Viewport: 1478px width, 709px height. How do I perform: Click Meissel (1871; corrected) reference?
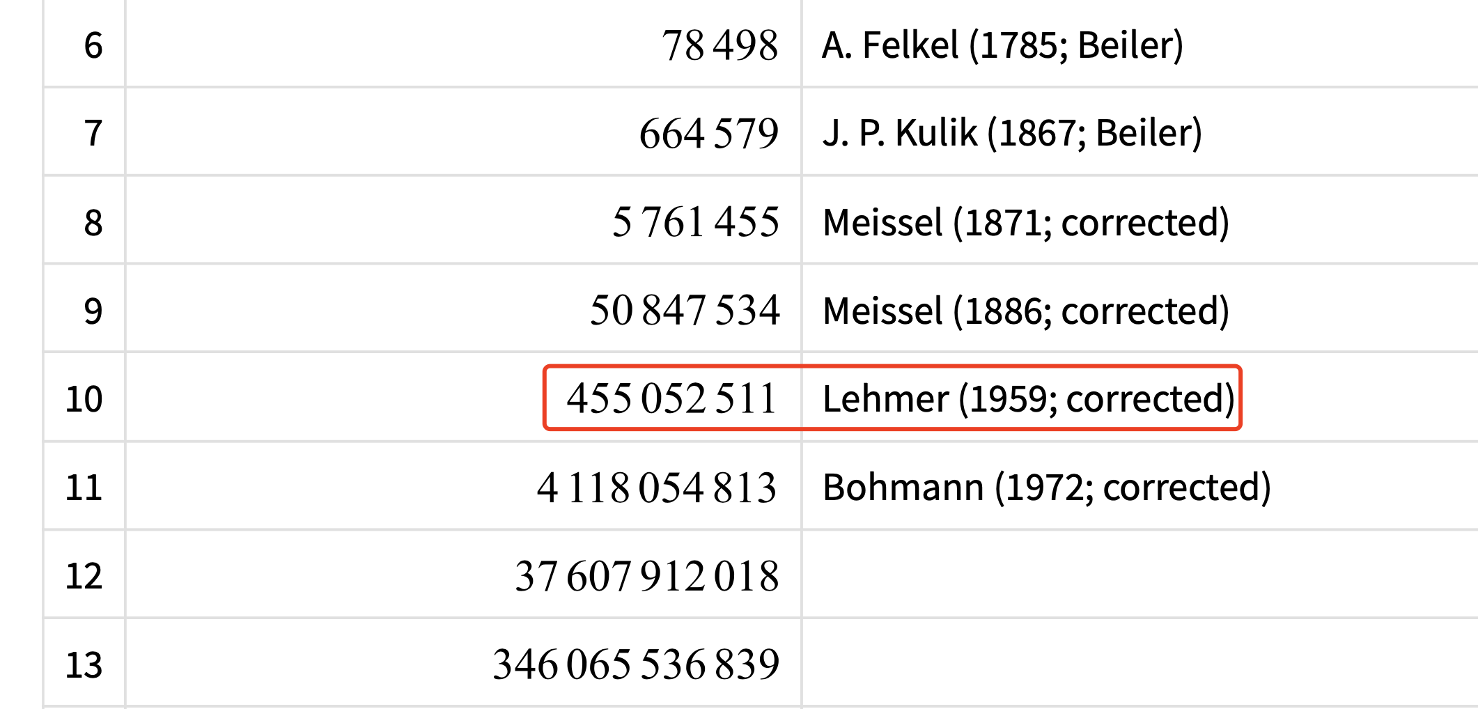click(1025, 223)
